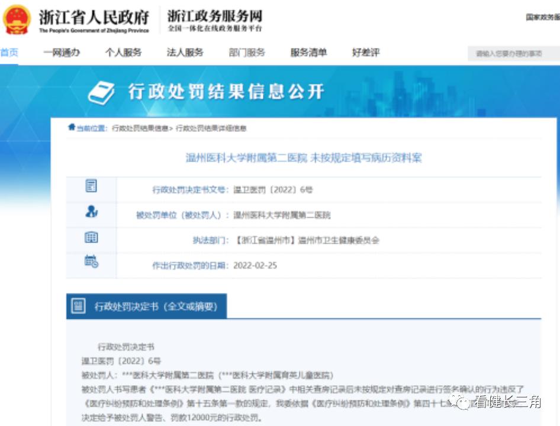
Task: Open the 首页 navigation tab
Action: 9,53
